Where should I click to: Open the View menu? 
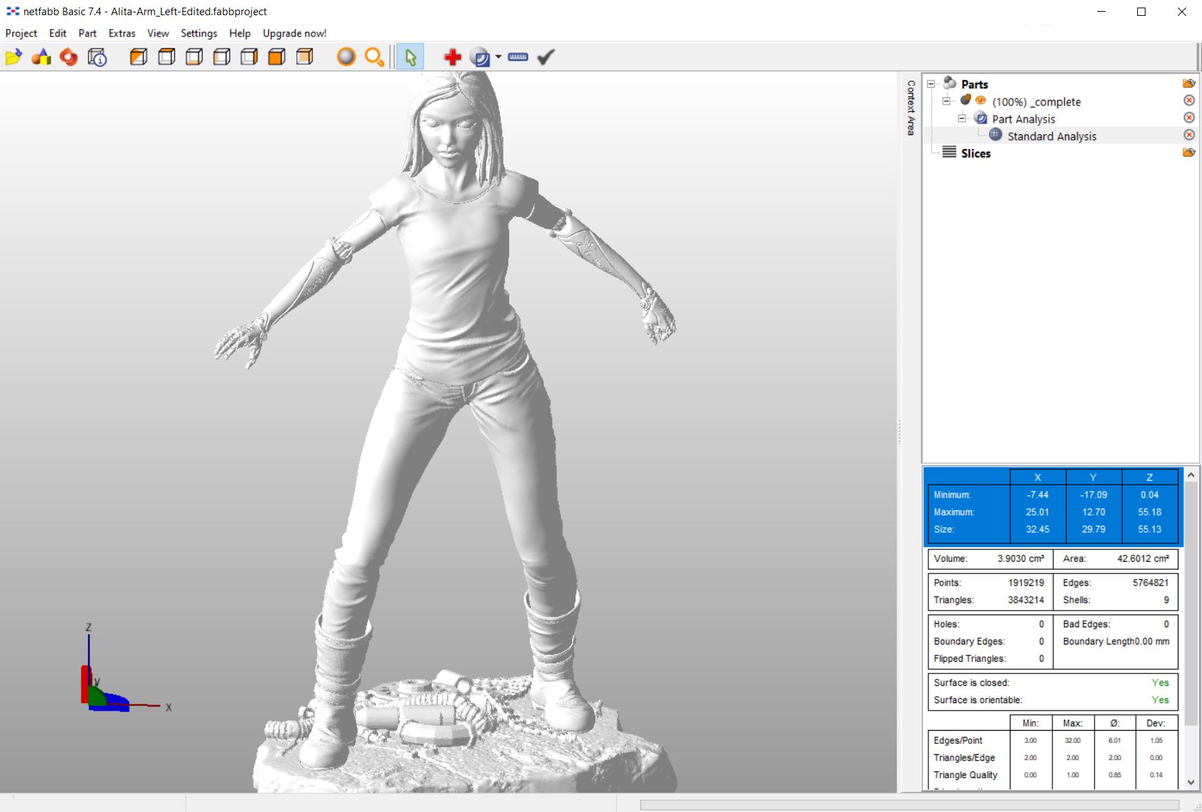(x=158, y=33)
